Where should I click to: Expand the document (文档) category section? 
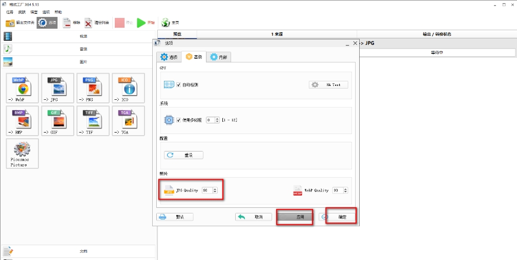(83, 251)
